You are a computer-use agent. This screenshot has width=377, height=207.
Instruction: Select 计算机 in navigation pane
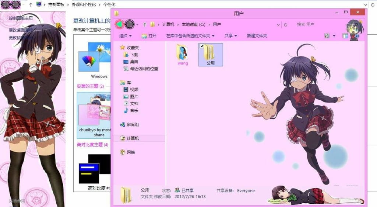[140, 138]
